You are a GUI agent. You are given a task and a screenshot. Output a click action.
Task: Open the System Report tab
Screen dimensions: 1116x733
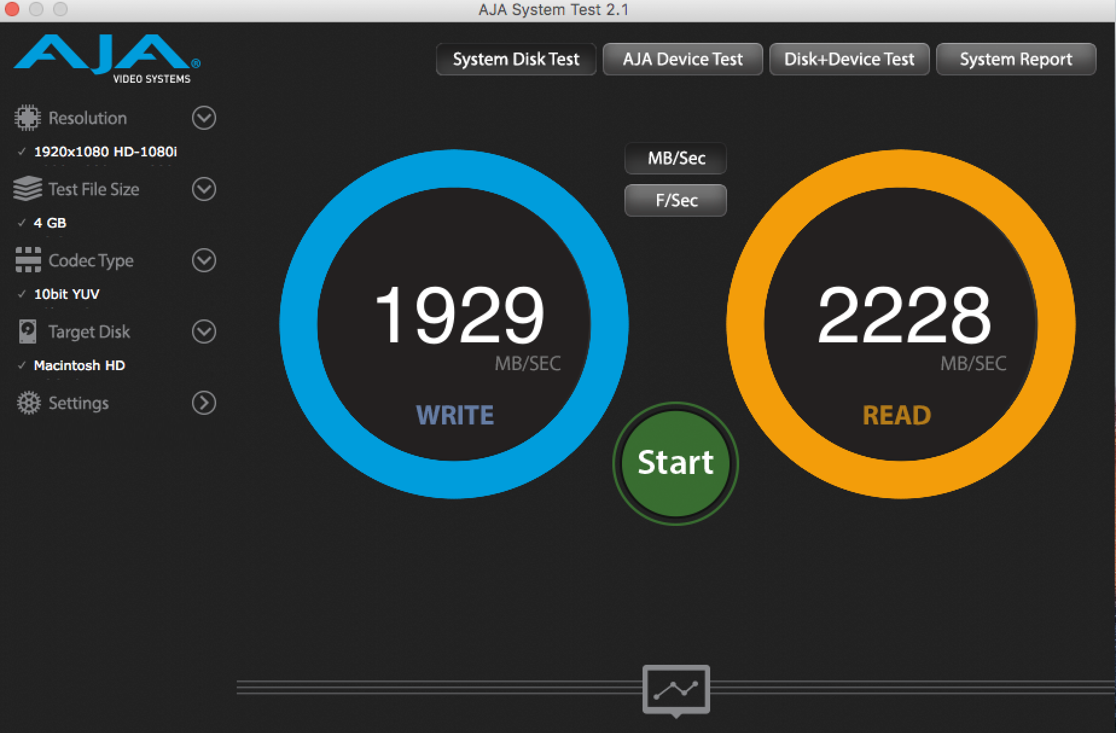(1016, 59)
